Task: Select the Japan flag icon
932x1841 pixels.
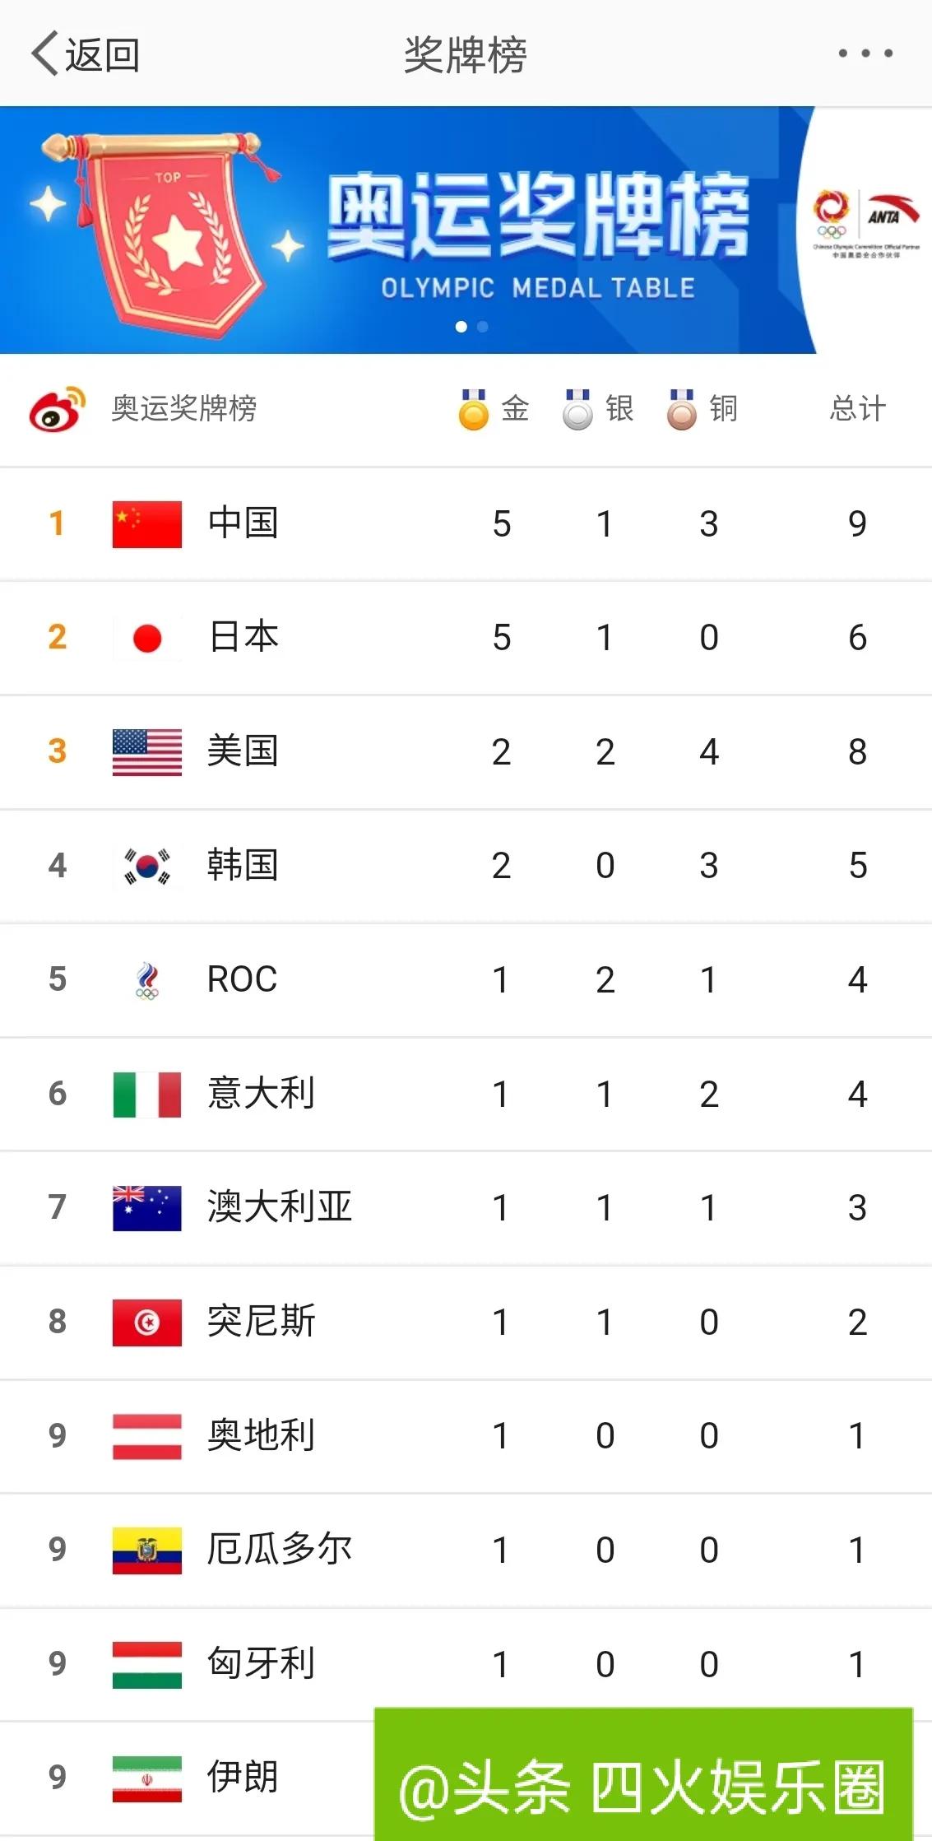Action: [146, 636]
